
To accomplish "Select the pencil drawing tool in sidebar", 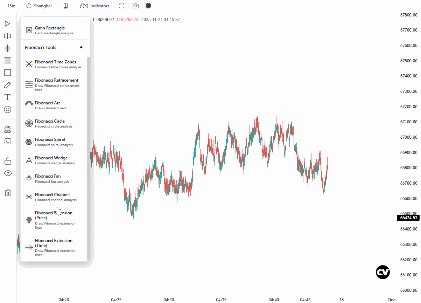I will pyautogui.click(x=7, y=85).
